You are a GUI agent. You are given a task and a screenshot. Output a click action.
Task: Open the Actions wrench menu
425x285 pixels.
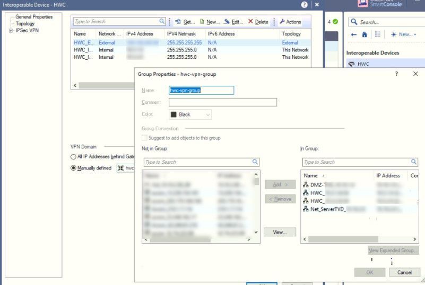click(x=290, y=22)
